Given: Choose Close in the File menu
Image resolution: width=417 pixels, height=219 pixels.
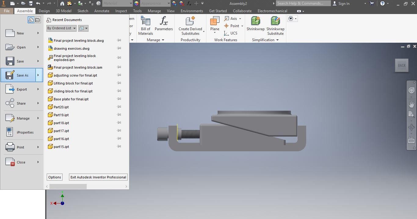Looking at the screenshot, I should click(22, 162).
